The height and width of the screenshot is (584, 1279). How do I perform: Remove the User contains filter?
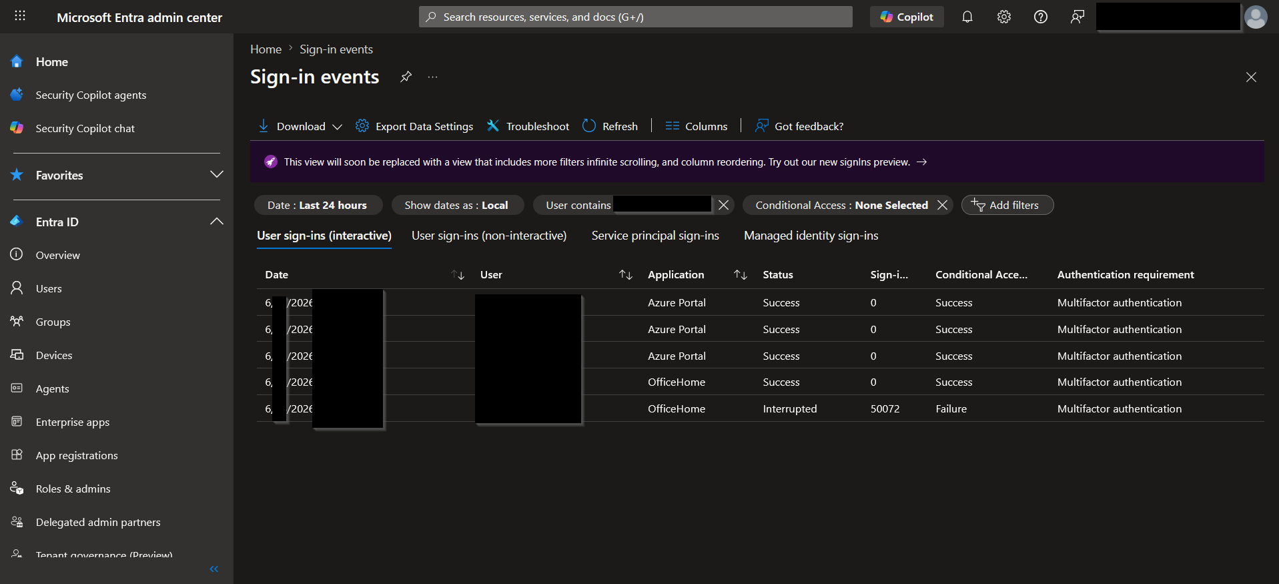click(723, 205)
